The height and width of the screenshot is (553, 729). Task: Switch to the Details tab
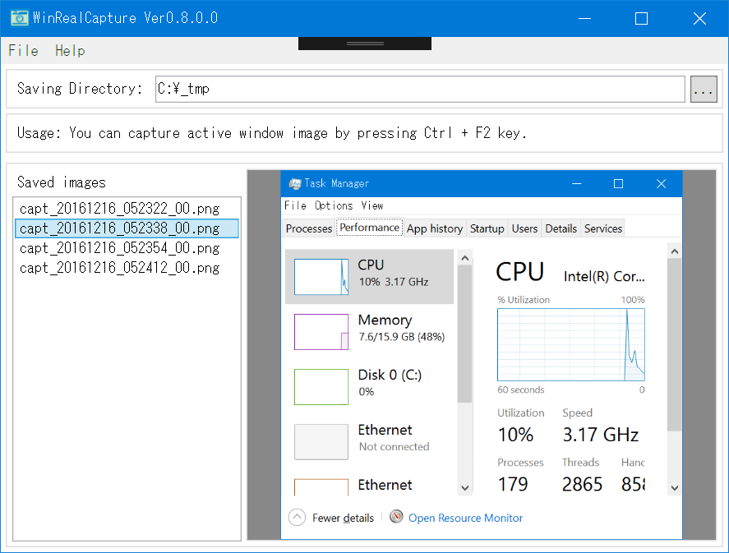561,228
